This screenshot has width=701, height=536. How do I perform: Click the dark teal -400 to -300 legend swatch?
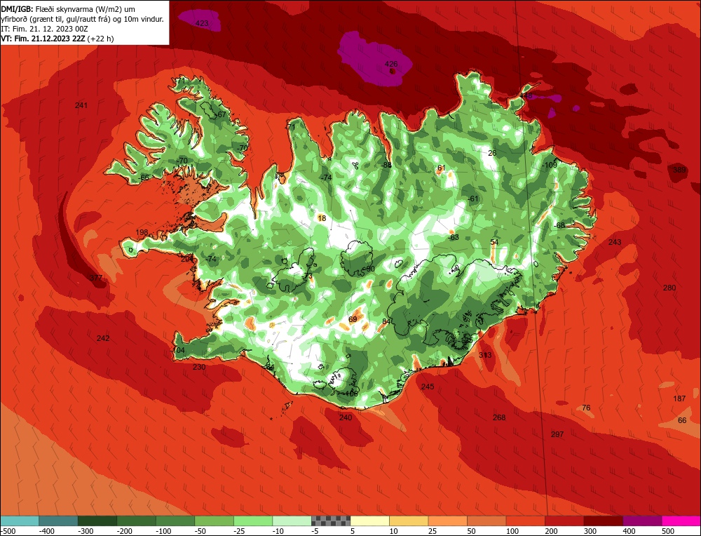(58, 521)
